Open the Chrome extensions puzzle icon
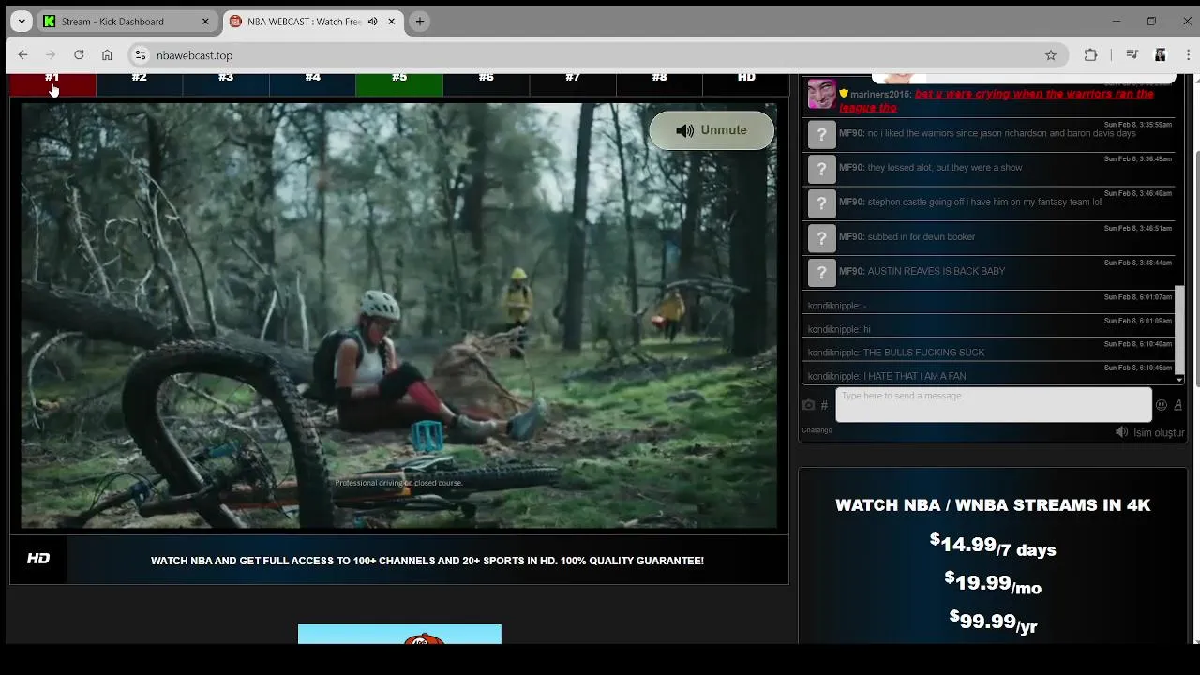1200x675 pixels. pyautogui.click(x=1090, y=55)
